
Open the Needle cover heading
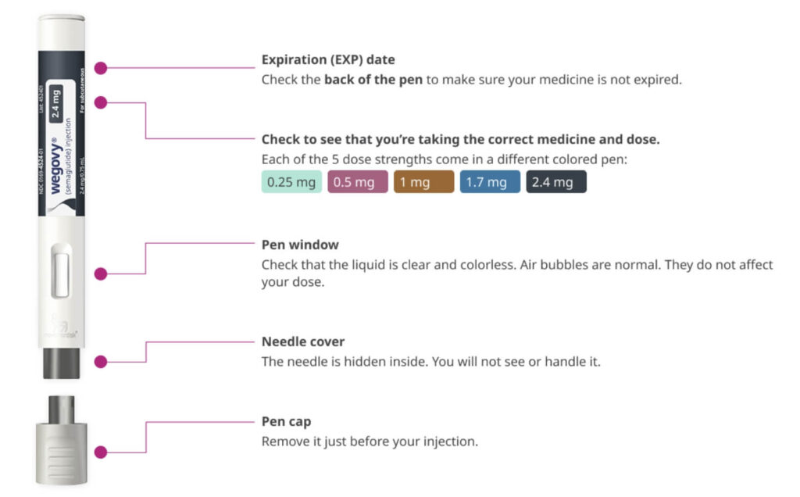tap(302, 341)
